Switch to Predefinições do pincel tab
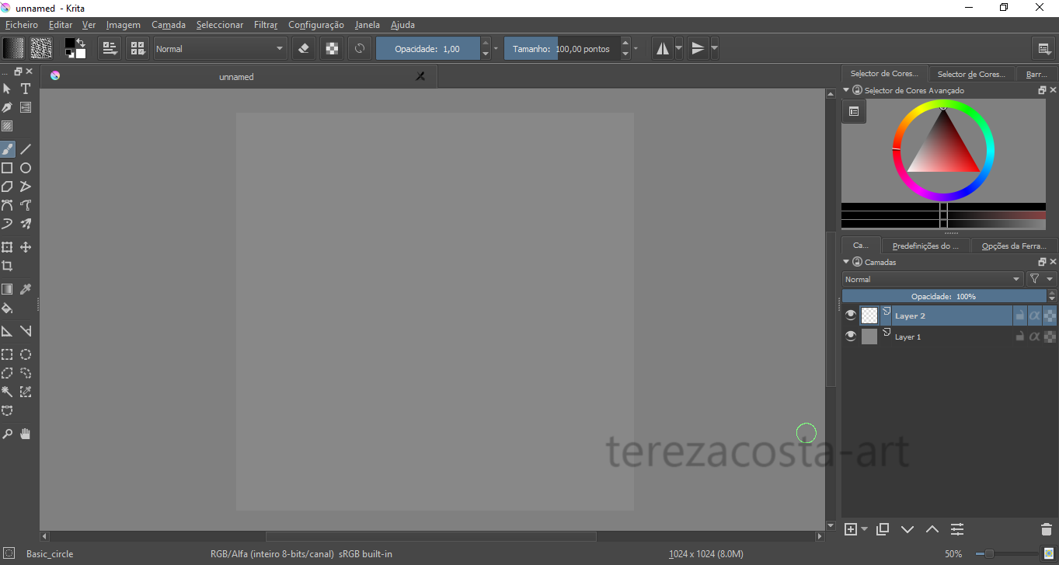 pos(925,246)
